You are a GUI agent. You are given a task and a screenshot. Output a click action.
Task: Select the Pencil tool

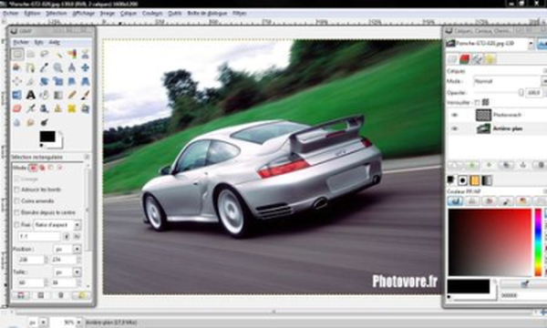pyautogui.click(x=72, y=95)
